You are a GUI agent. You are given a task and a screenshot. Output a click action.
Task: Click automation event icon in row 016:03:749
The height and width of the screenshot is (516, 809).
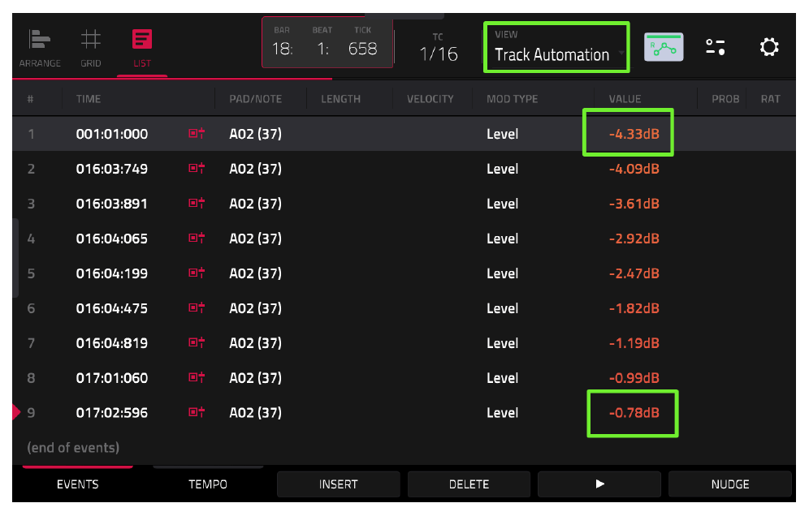pyautogui.click(x=197, y=168)
